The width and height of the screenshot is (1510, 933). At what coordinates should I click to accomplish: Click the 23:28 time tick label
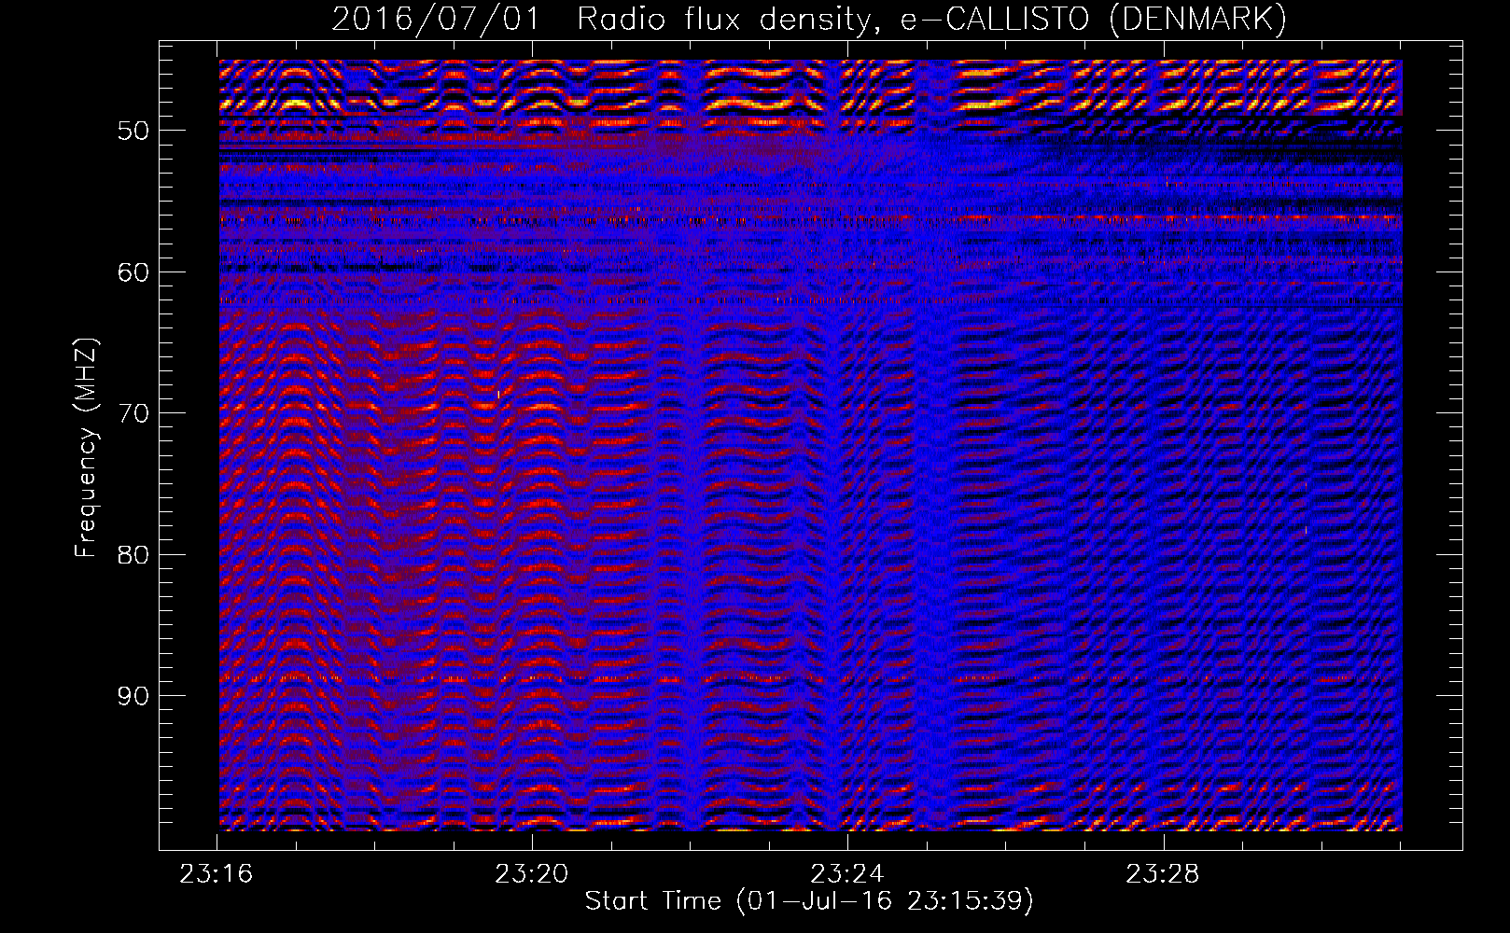[x=1163, y=874]
